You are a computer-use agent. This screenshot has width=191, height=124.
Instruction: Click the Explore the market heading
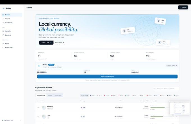[x=44, y=88]
